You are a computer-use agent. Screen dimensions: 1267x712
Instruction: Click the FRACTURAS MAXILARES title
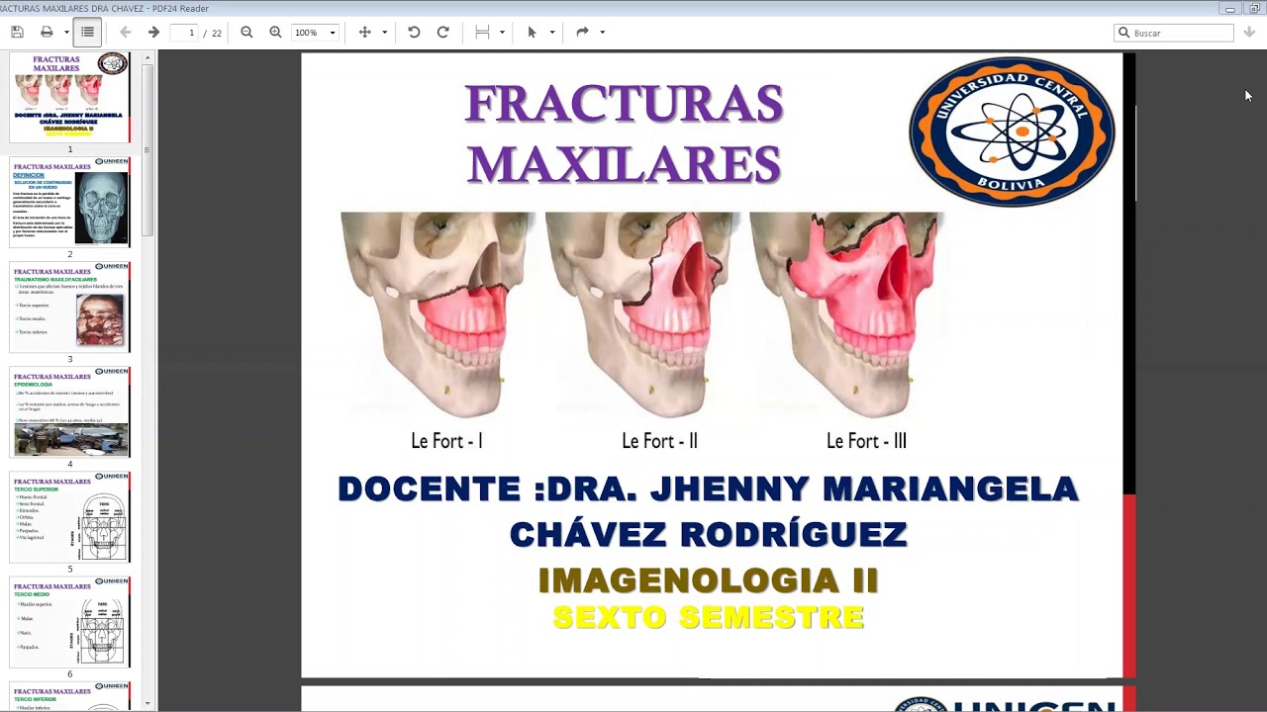625,134
